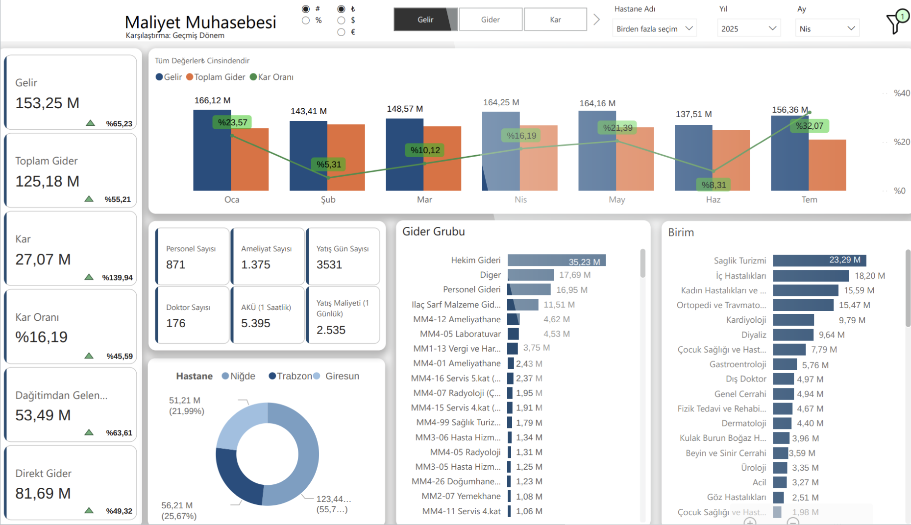Click the Trabzon legend dot
This screenshot has height=525, width=911.
pos(272,376)
